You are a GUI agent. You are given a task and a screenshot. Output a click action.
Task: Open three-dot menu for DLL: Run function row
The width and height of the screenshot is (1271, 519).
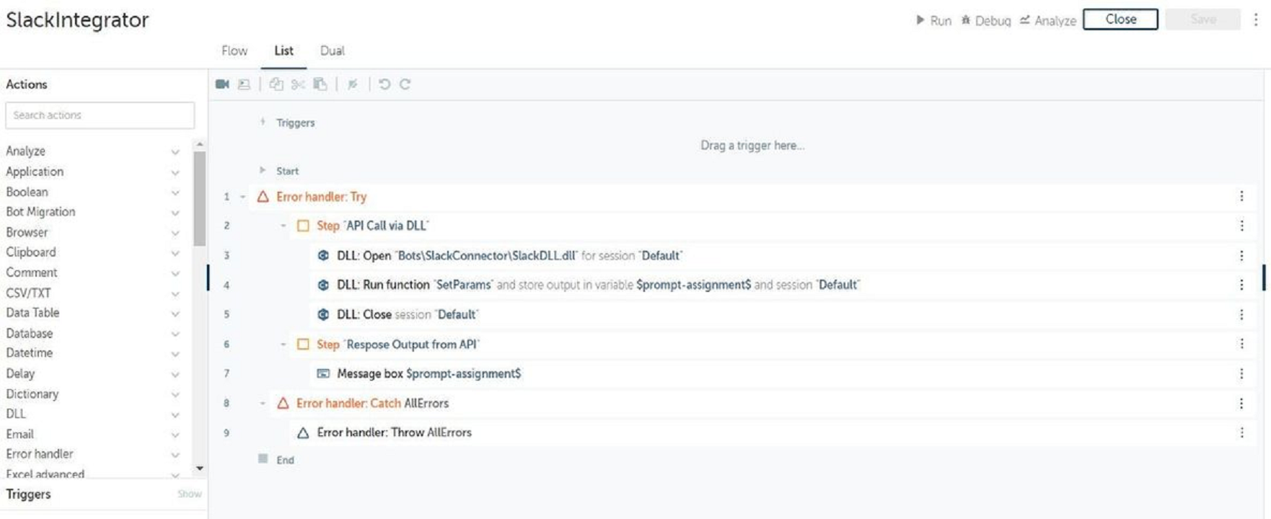tap(1241, 285)
